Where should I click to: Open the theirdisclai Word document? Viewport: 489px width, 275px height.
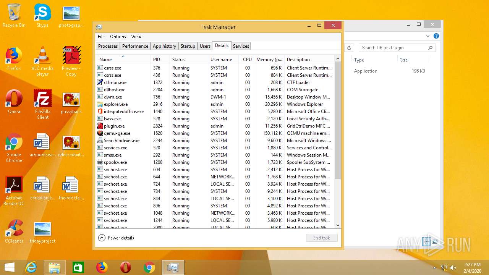[71, 188]
